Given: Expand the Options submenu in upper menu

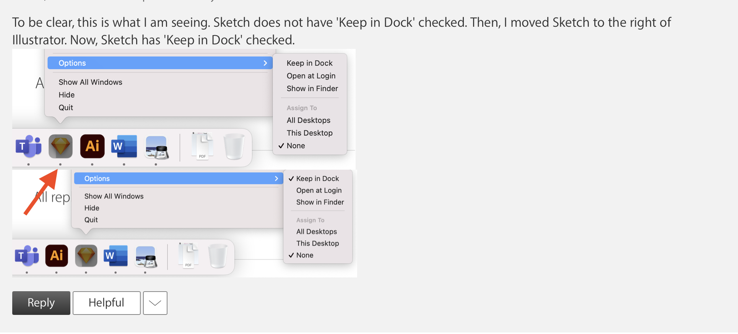Looking at the screenshot, I should coord(160,63).
